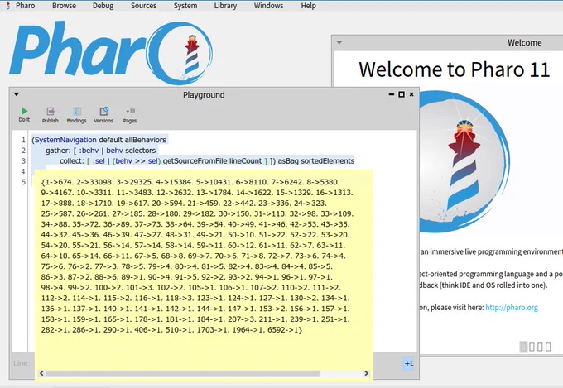Run code with the Do it button
Screen dimensions: 563x388
[24, 114]
